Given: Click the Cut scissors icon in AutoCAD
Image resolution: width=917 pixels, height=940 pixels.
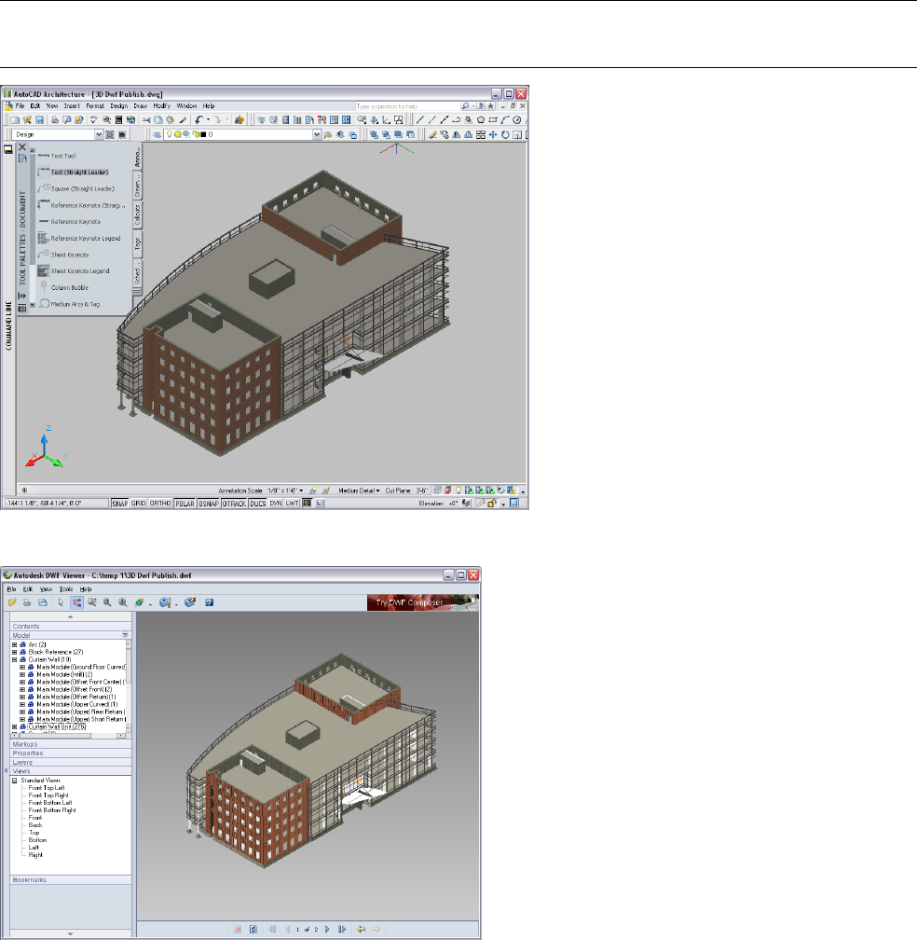Looking at the screenshot, I should pos(146,120).
